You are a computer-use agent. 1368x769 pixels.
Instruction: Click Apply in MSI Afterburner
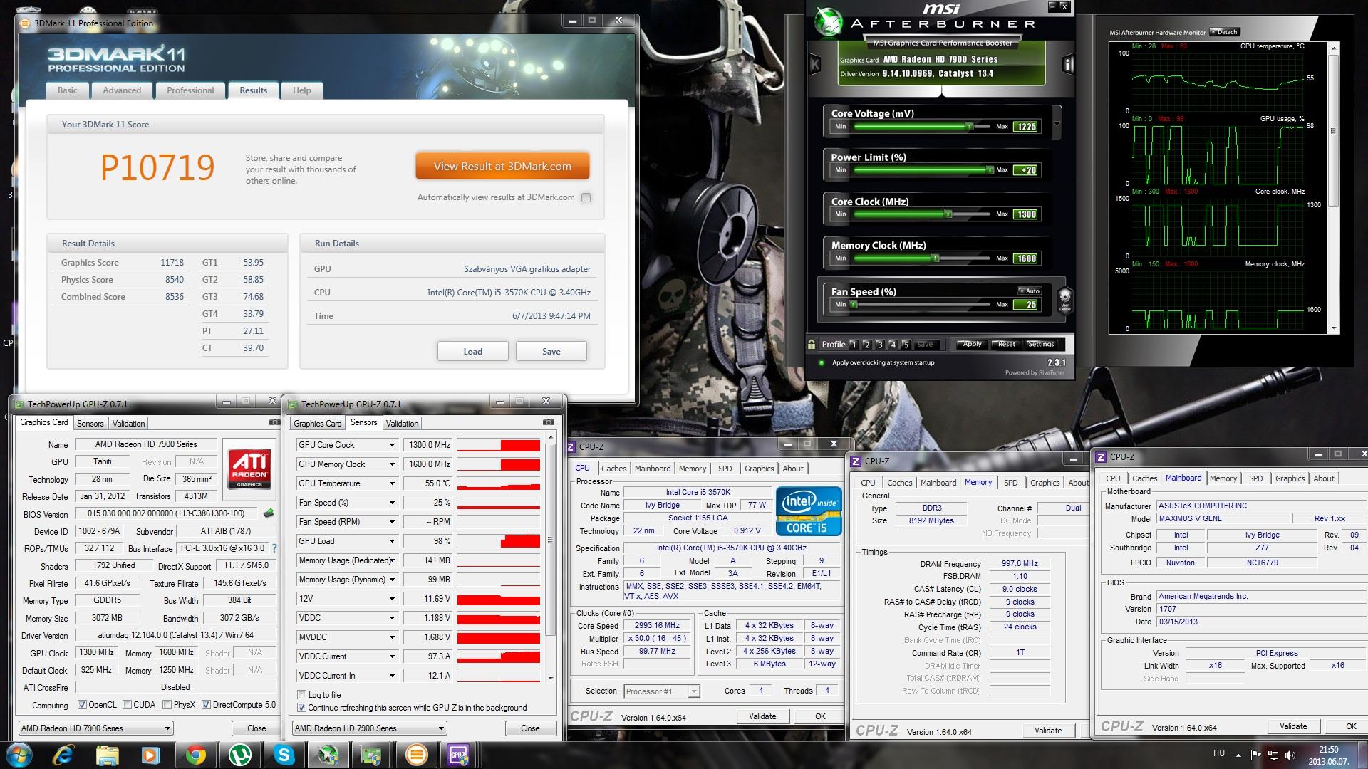(x=971, y=345)
